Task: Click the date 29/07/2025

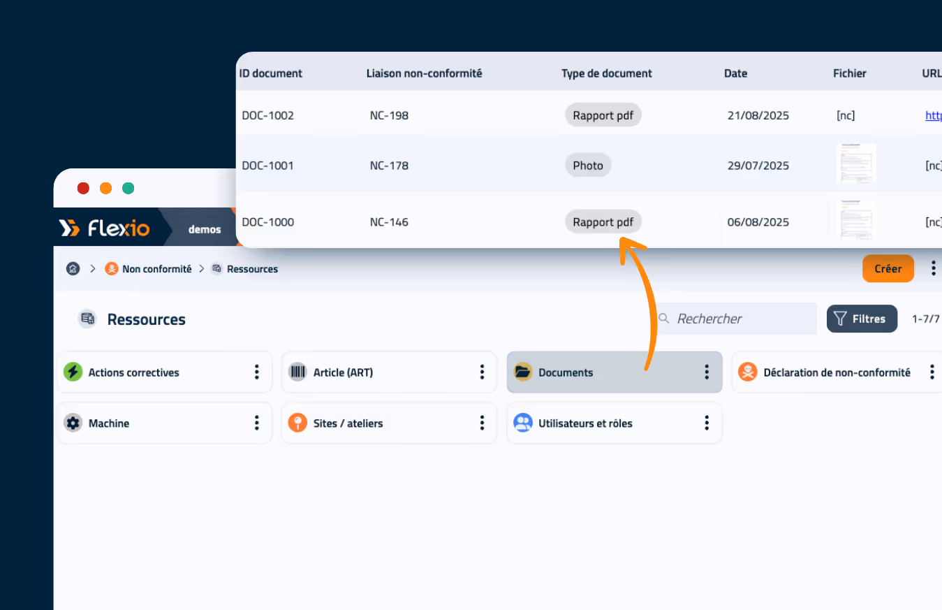Action: pyautogui.click(x=758, y=166)
